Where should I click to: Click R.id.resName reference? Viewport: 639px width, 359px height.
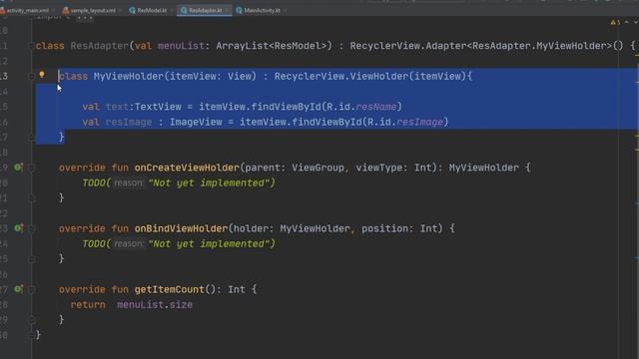[361, 107]
